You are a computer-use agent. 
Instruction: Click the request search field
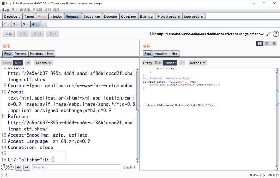click(x=76, y=167)
